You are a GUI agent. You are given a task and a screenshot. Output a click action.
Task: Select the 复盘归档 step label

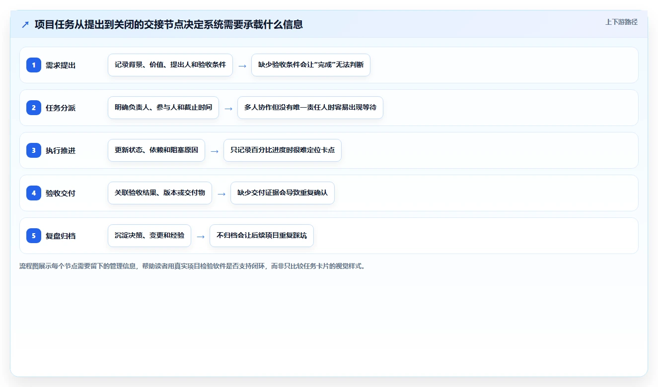(x=61, y=236)
